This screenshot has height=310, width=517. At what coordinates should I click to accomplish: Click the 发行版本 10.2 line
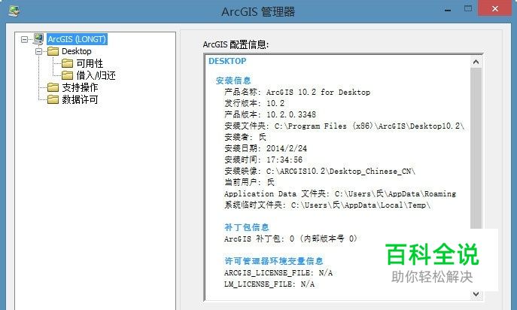254,103
